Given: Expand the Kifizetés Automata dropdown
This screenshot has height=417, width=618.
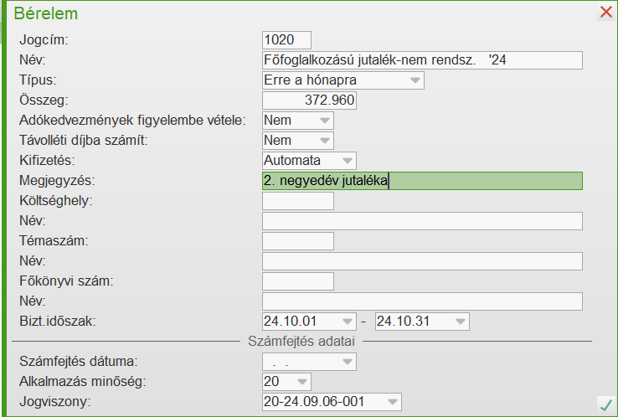Looking at the screenshot, I should click(x=348, y=161).
